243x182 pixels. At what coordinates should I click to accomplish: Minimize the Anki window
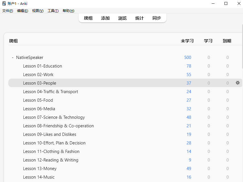coord(213,3)
